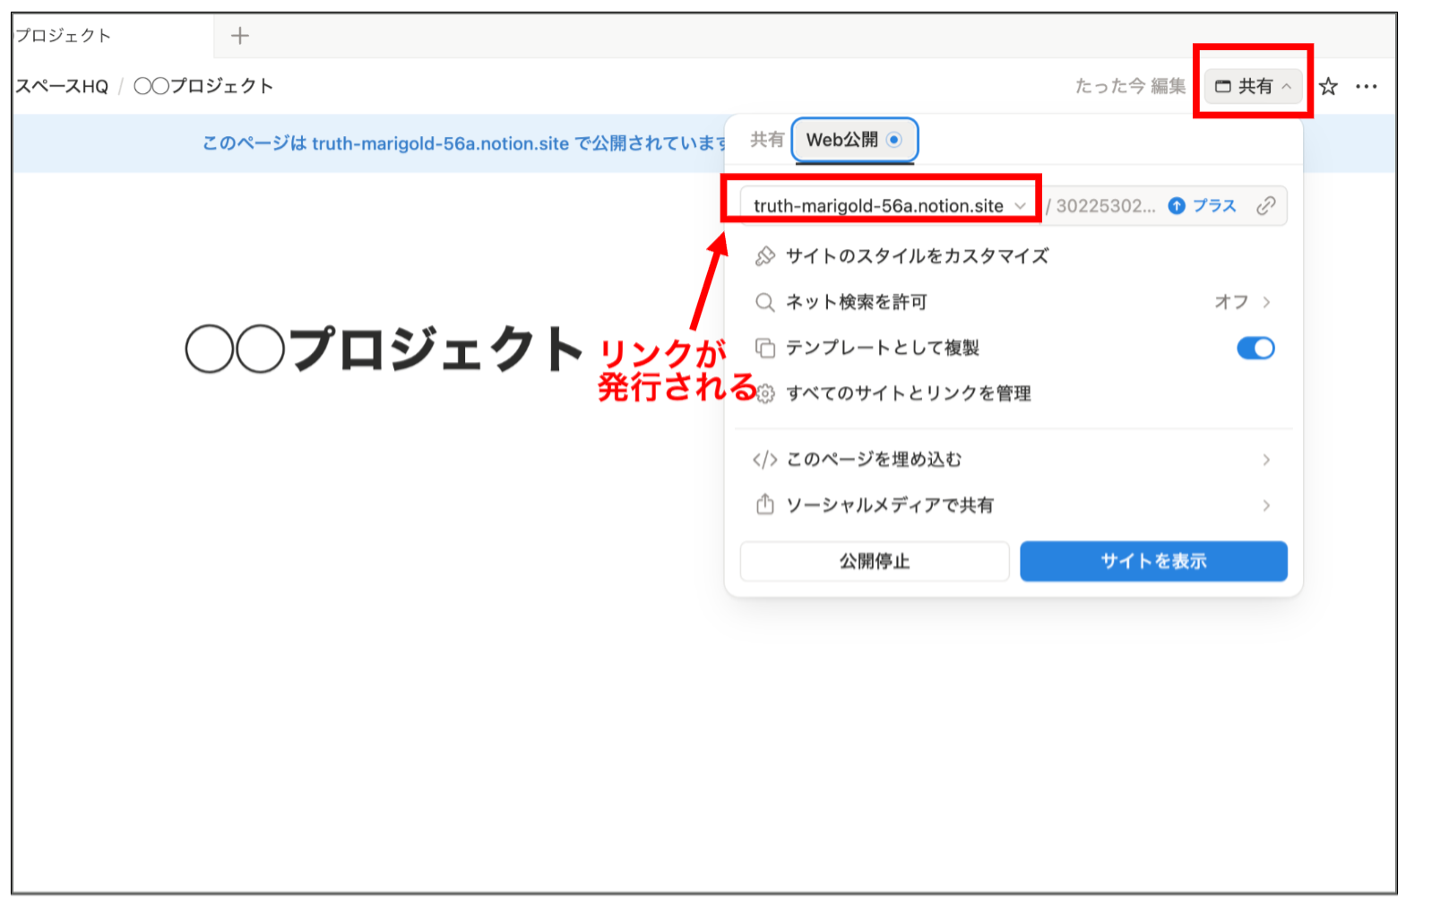
Task: Open the gear icon for すべてのサイトとリンクを管理
Action: [766, 393]
